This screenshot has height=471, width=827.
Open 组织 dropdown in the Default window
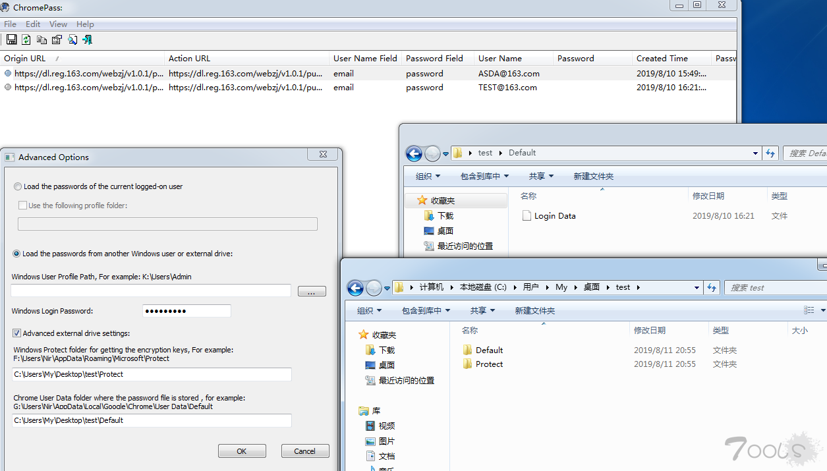(428, 176)
